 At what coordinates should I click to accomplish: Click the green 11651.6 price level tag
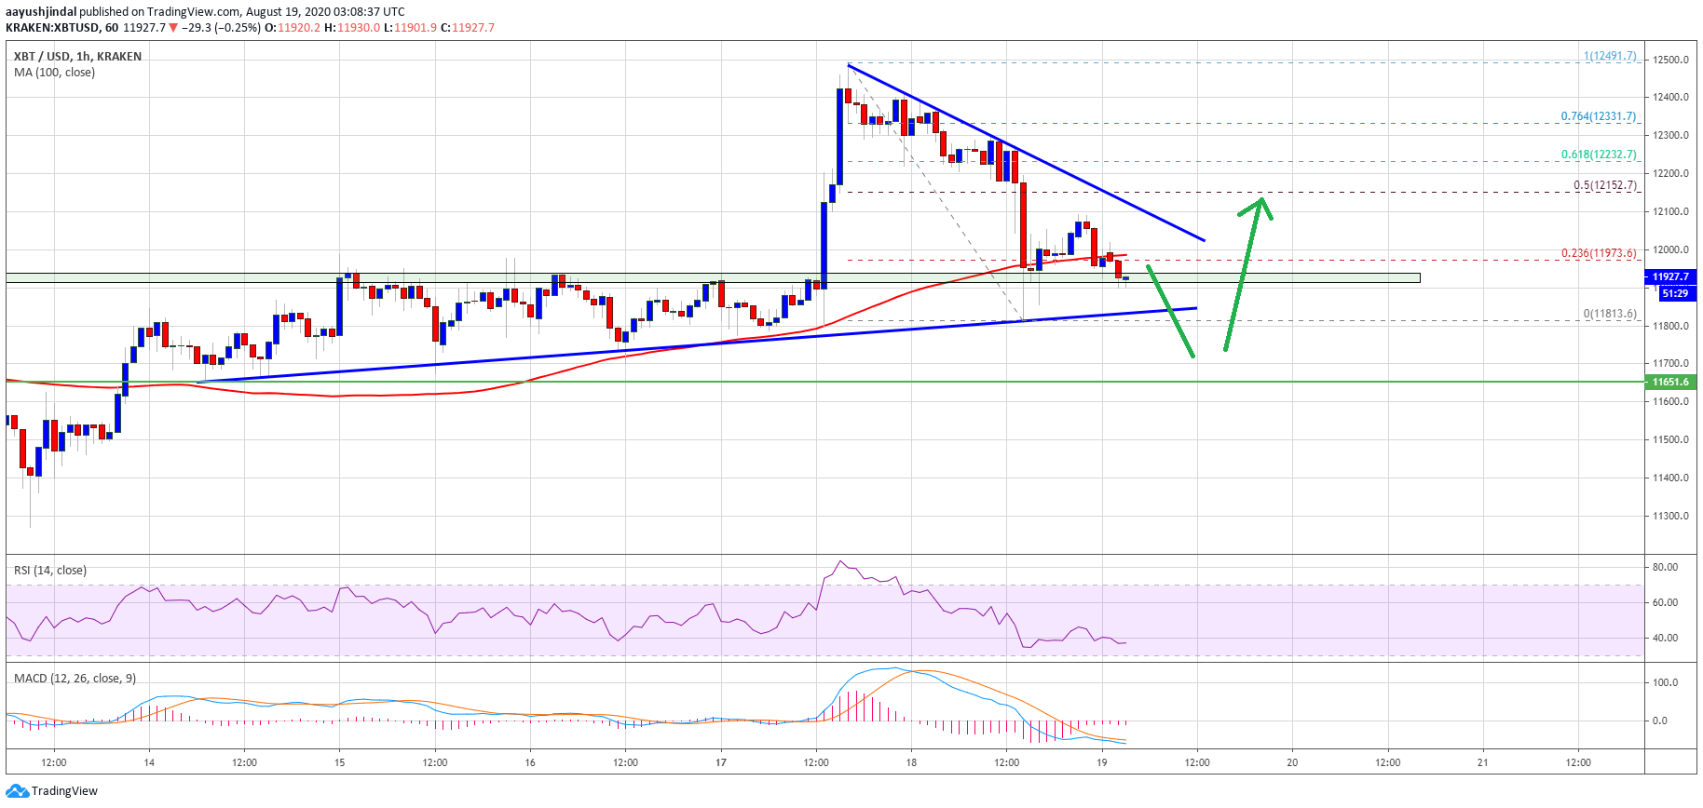(x=1669, y=382)
